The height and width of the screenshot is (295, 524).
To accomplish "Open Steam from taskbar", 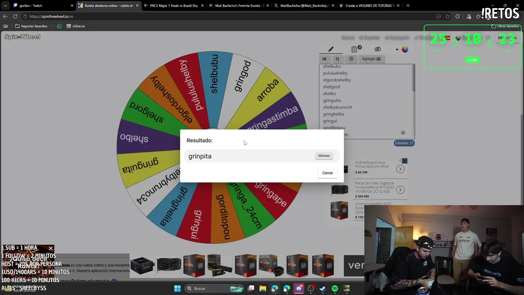I will 323,288.
